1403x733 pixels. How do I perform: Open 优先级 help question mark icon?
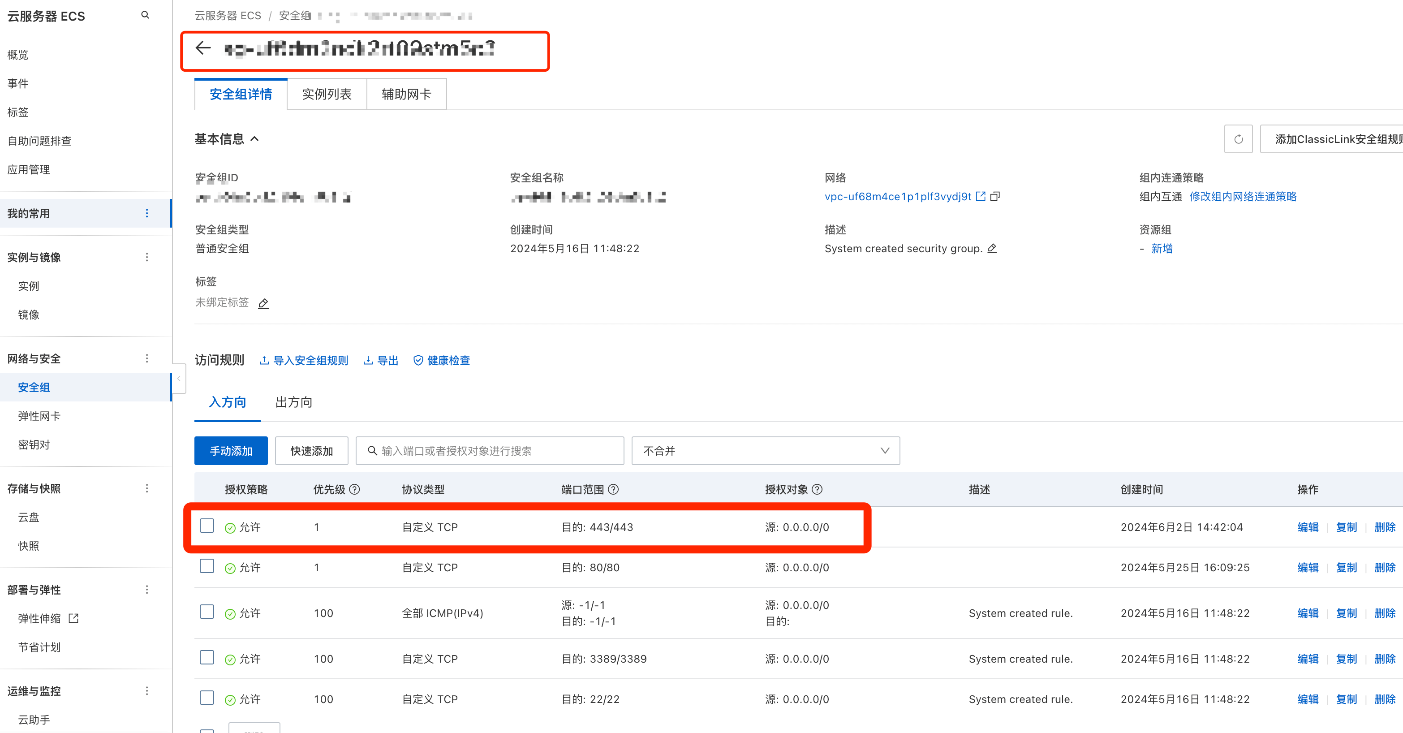point(355,489)
